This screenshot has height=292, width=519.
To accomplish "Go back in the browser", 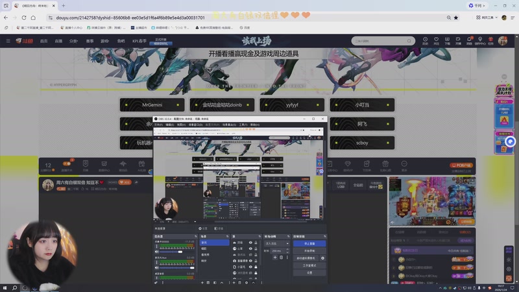I will [6, 18].
